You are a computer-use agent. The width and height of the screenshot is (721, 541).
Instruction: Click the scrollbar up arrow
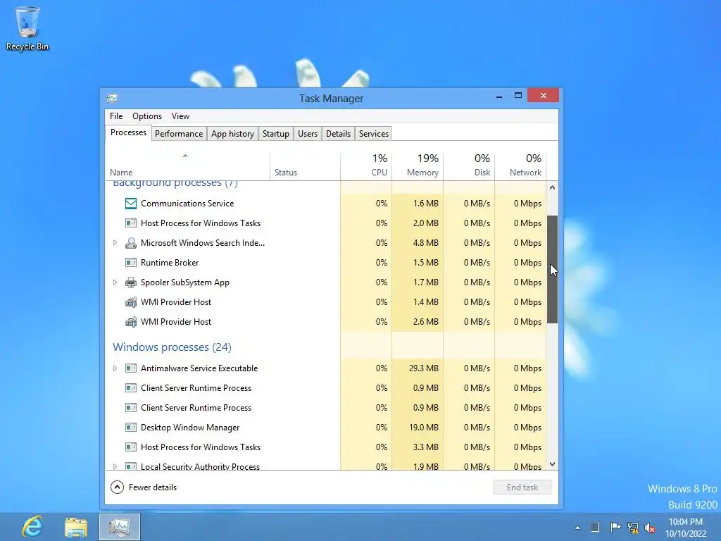point(552,187)
